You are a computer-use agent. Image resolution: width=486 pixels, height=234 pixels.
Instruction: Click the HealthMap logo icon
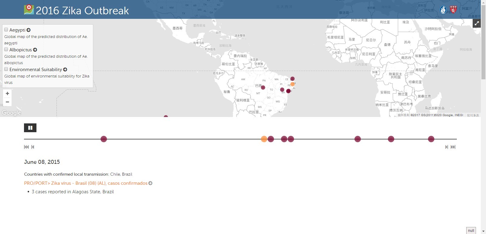(x=29, y=9)
